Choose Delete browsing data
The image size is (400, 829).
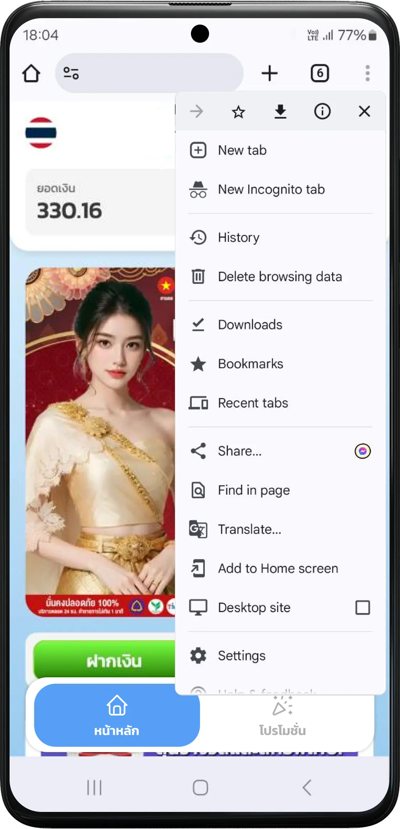click(279, 277)
